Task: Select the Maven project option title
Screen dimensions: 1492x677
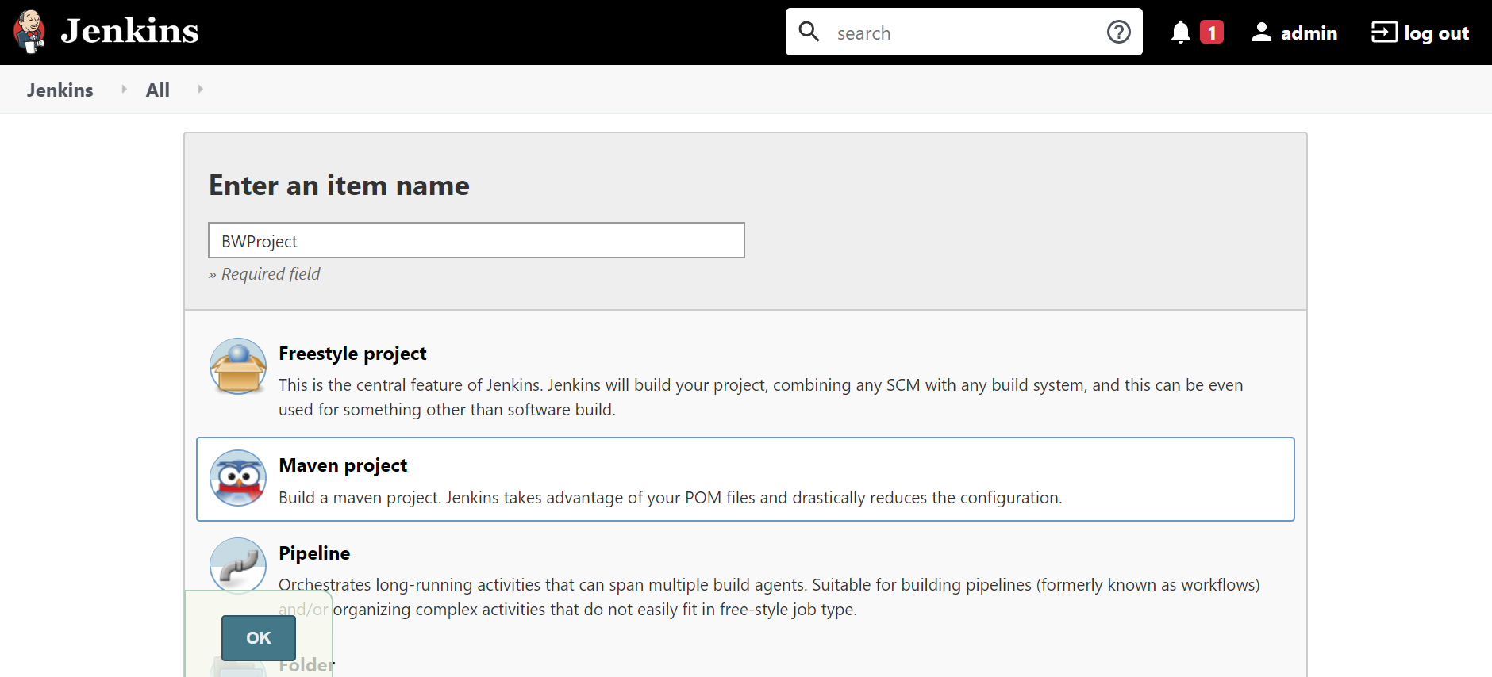Action: pos(343,465)
